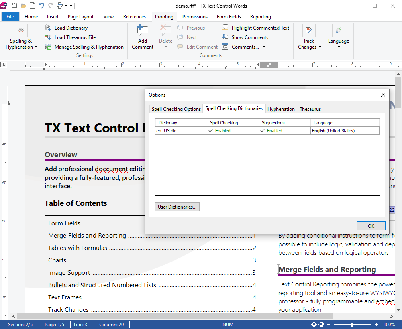Image resolution: width=402 pixels, height=329 pixels.
Task: Select the Spelling & Hyphenation tool
Action: point(21,36)
